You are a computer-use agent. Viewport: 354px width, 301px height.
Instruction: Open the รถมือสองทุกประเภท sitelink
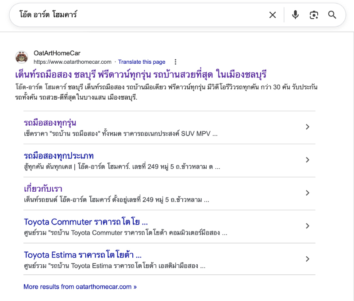(59, 156)
